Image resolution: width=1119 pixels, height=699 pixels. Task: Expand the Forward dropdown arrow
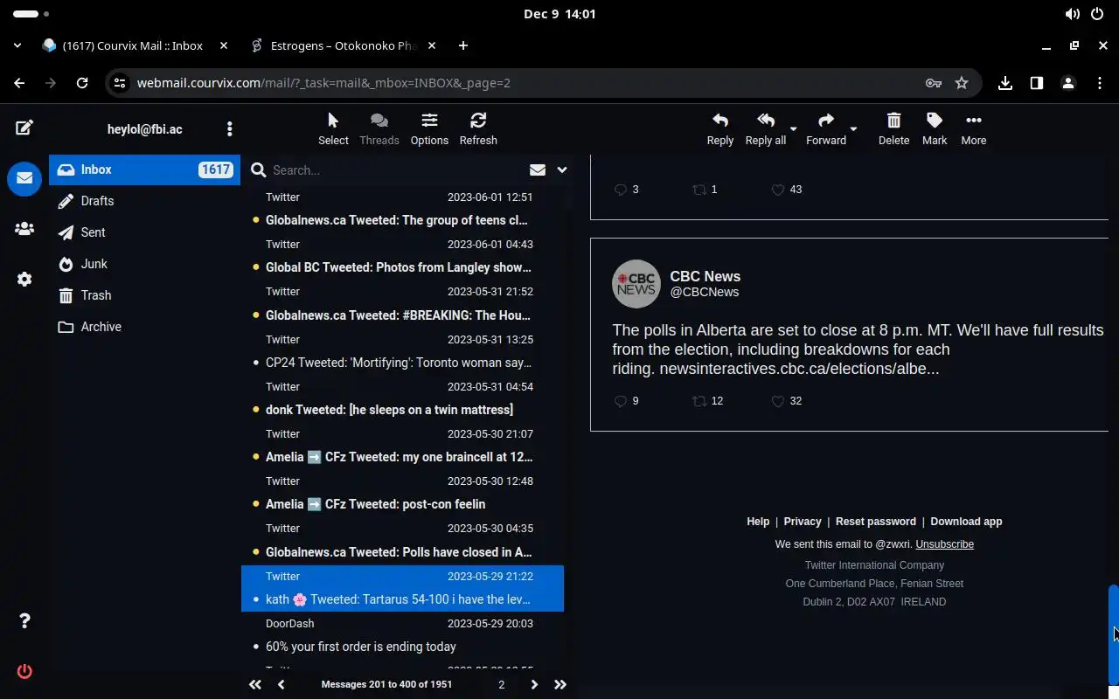[854, 129]
